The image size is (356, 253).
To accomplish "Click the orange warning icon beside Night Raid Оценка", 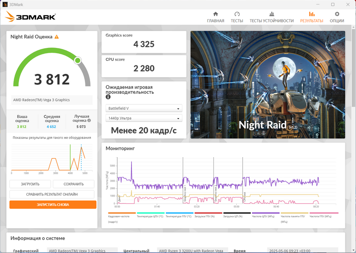I will point(56,37).
